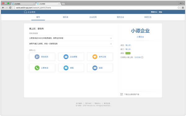The height and width of the screenshot is (116, 186).
Task: Open 关于腾讯 footer link
Action: click(79, 103)
